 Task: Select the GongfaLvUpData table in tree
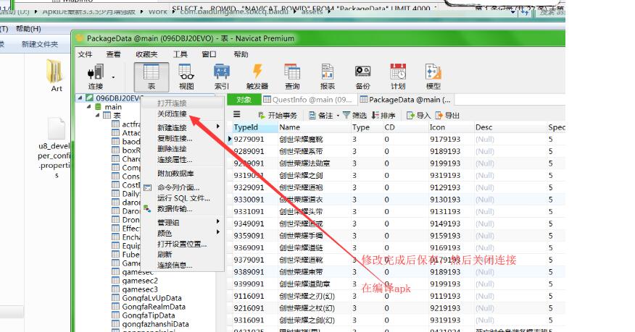[152, 298]
